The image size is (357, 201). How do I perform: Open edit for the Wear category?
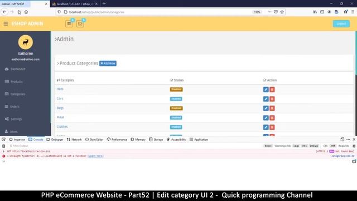click(266, 118)
